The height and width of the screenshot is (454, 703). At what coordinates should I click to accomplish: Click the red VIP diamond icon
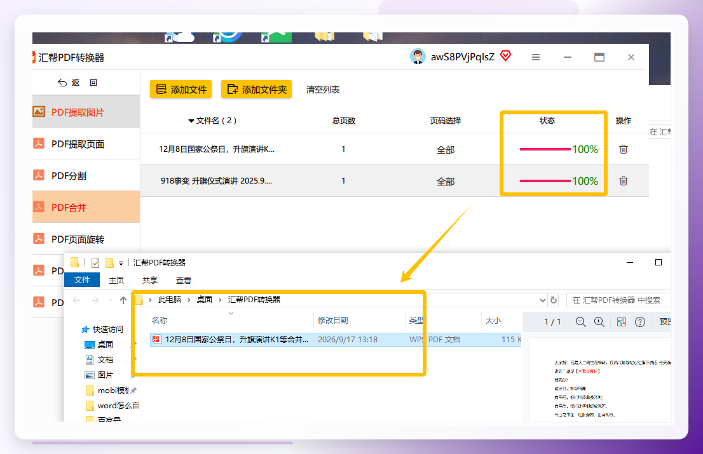tap(506, 56)
